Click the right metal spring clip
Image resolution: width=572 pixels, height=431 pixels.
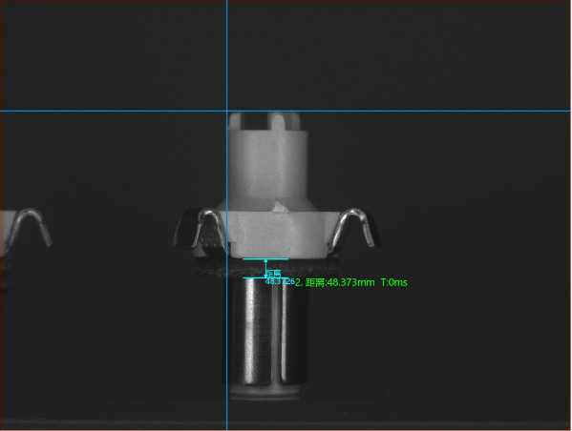[354, 230]
